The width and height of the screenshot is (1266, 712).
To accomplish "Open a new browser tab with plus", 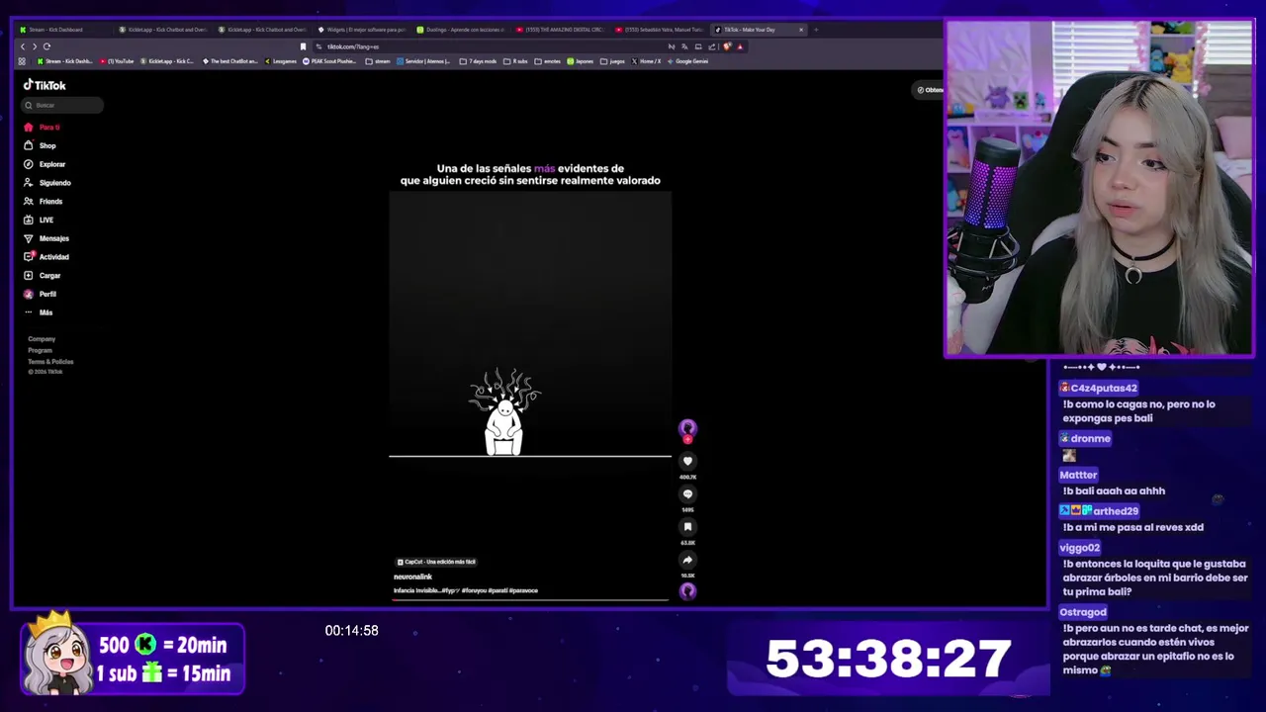I will coord(816,30).
